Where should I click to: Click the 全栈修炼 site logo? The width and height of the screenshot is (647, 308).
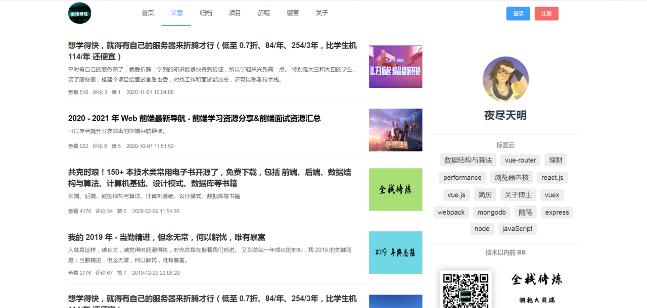(79, 13)
